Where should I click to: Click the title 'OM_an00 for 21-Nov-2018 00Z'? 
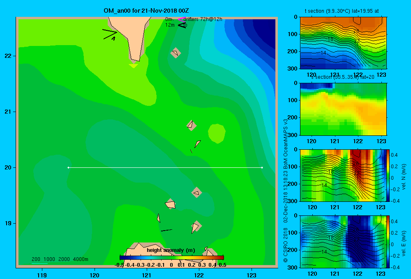click(x=146, y=11)
